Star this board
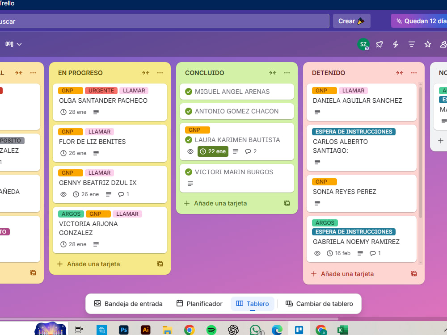The image size is (447, 335). (x=428, y=44)
